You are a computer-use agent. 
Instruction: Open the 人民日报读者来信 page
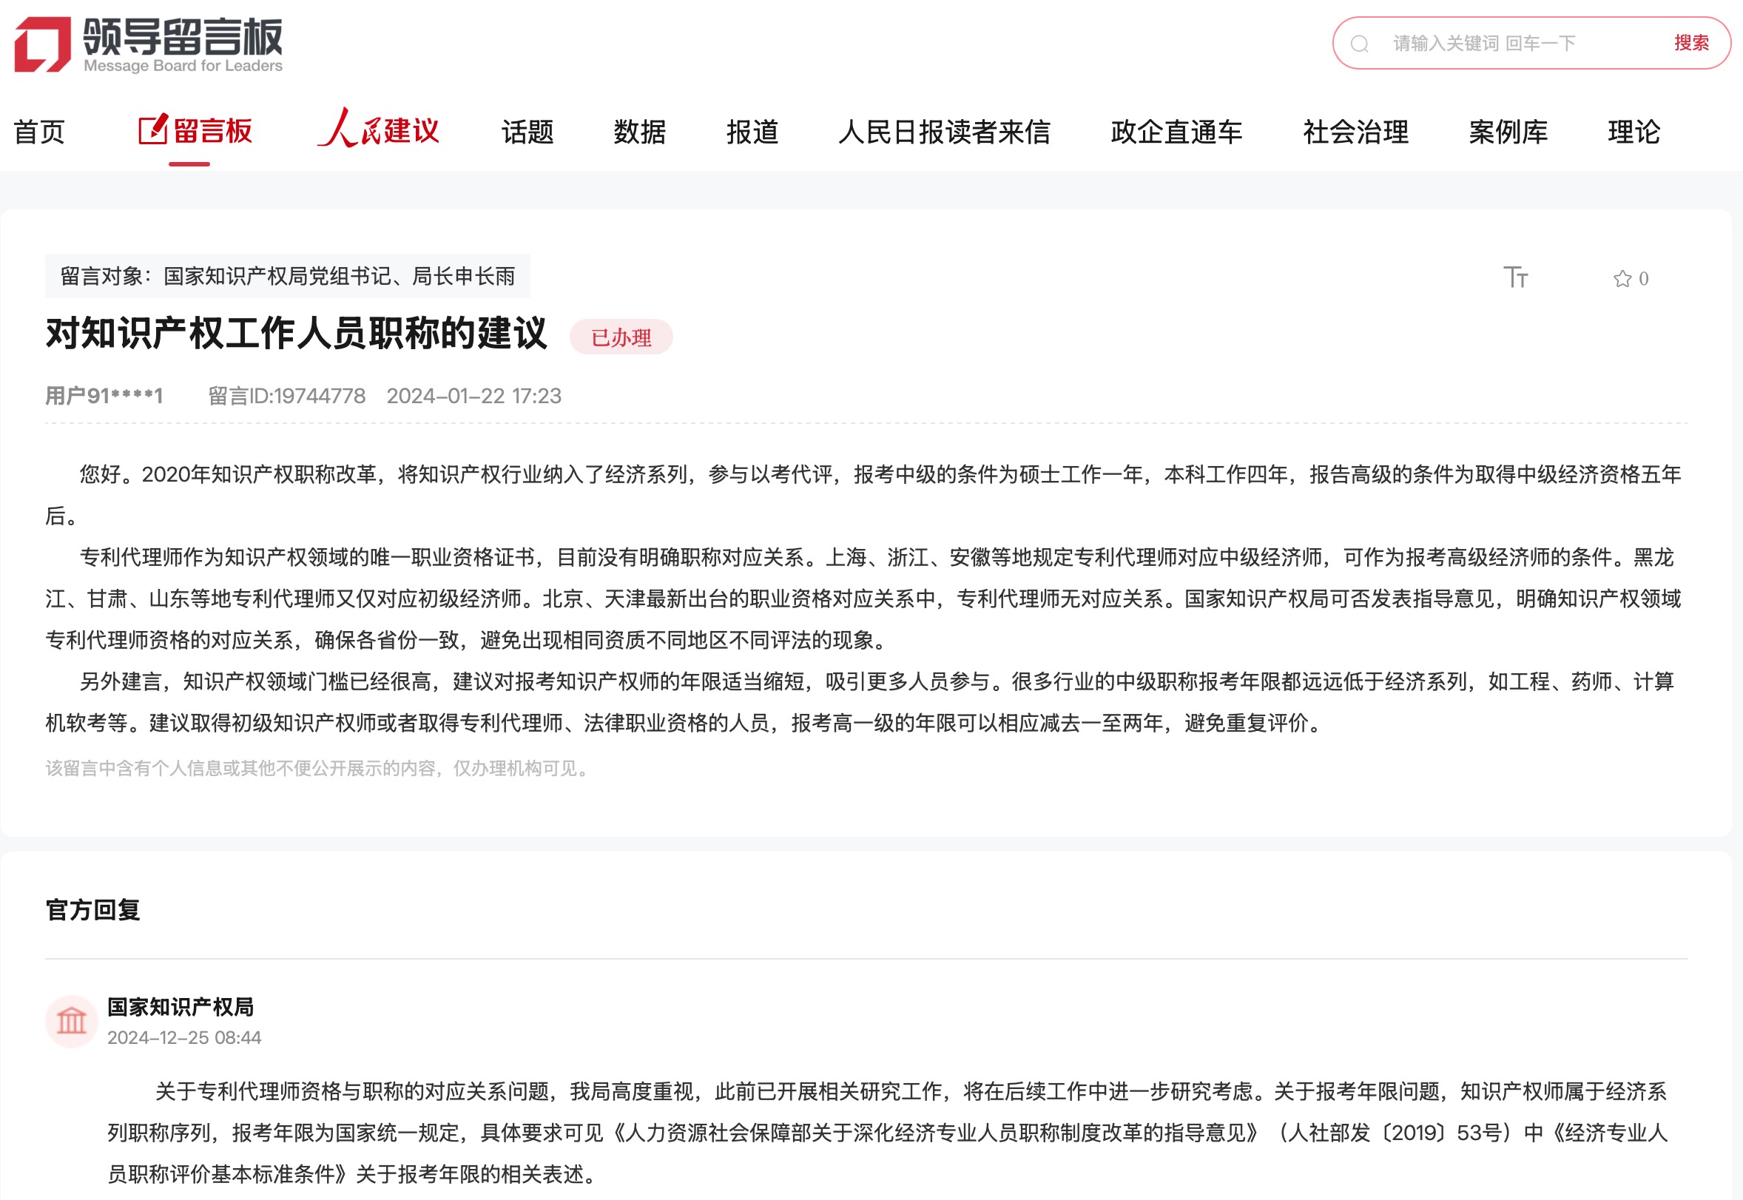pos(945,132)
